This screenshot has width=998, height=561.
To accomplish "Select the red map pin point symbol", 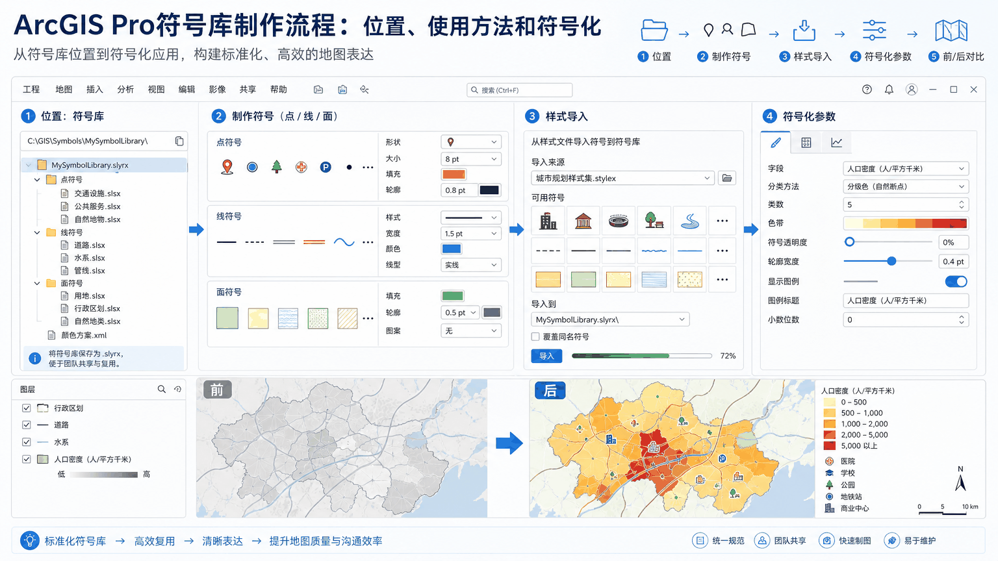I will click(227, 167).
